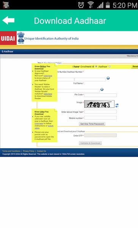
Task: Focus the Enter OTP input field
Action: tap(100, 135)
